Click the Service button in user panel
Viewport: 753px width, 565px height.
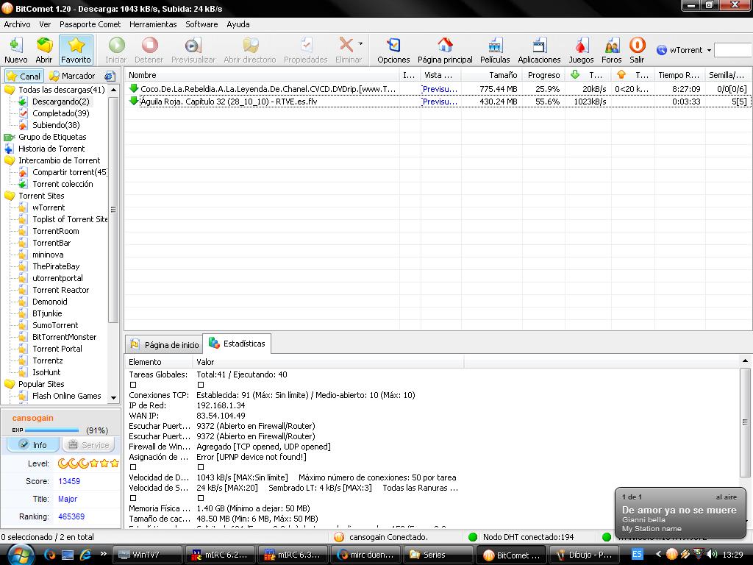pos(89,445)
